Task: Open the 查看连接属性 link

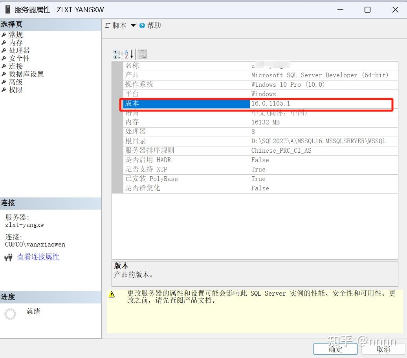Action: pos(38,257)
